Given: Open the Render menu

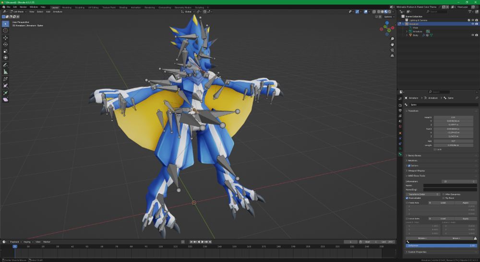Looking at the screenshot, I should [23, 7].
